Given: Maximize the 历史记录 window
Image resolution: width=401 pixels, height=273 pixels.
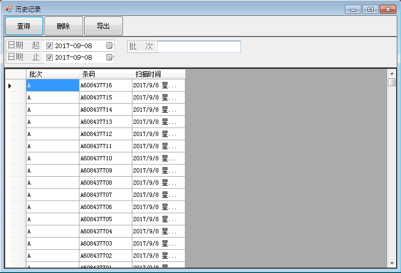Looking at the screenshot, I should [x=370, y=9].
